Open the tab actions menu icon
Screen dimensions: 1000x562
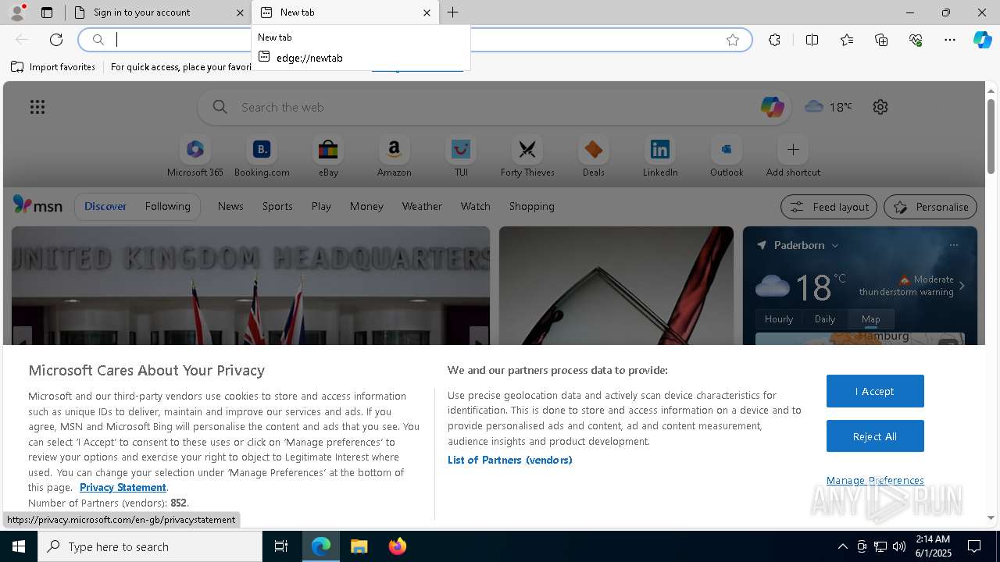pos(47,12)
